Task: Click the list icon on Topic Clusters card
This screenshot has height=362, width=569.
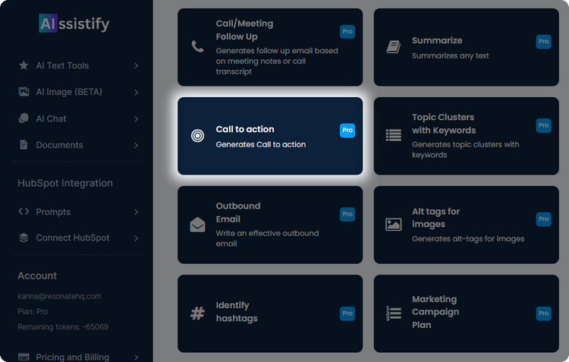Action: point(393,135)
